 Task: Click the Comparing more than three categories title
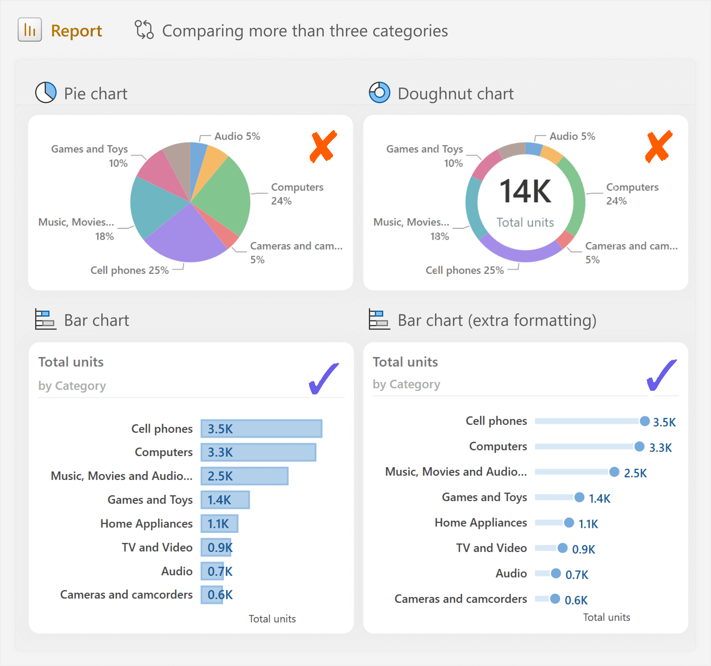pos(305,31)
